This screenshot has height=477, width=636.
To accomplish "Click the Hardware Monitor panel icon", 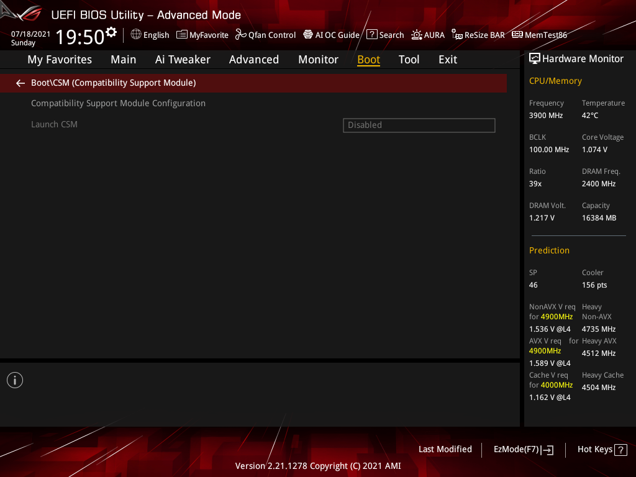I will (535, 58).
